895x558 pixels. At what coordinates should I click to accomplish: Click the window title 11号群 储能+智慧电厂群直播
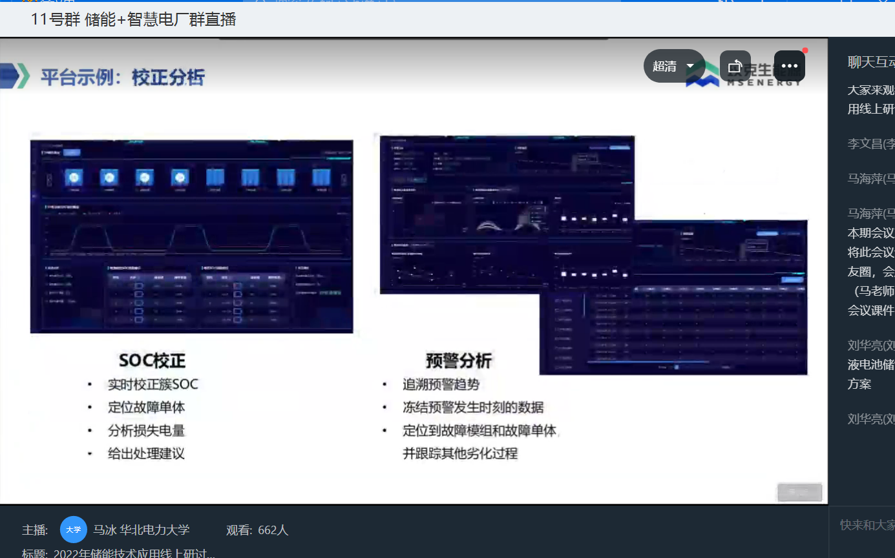point(134,19)
